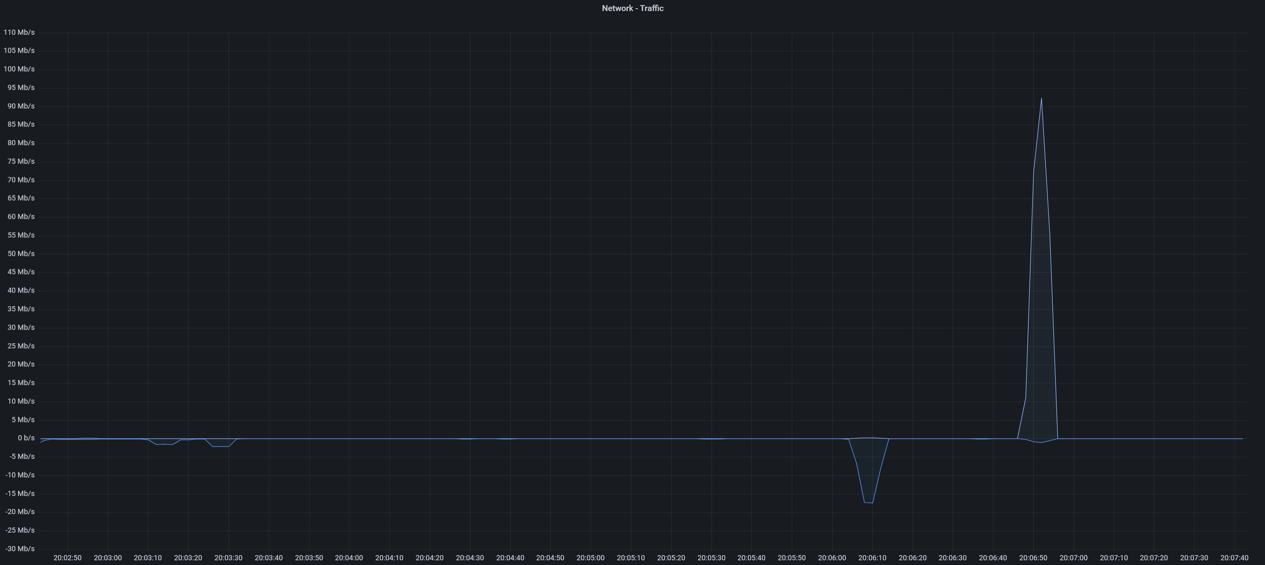This screenshot has height=565, width=1265.
Task: Click the 20:04:30 time axis label
Action: (470, 558)
